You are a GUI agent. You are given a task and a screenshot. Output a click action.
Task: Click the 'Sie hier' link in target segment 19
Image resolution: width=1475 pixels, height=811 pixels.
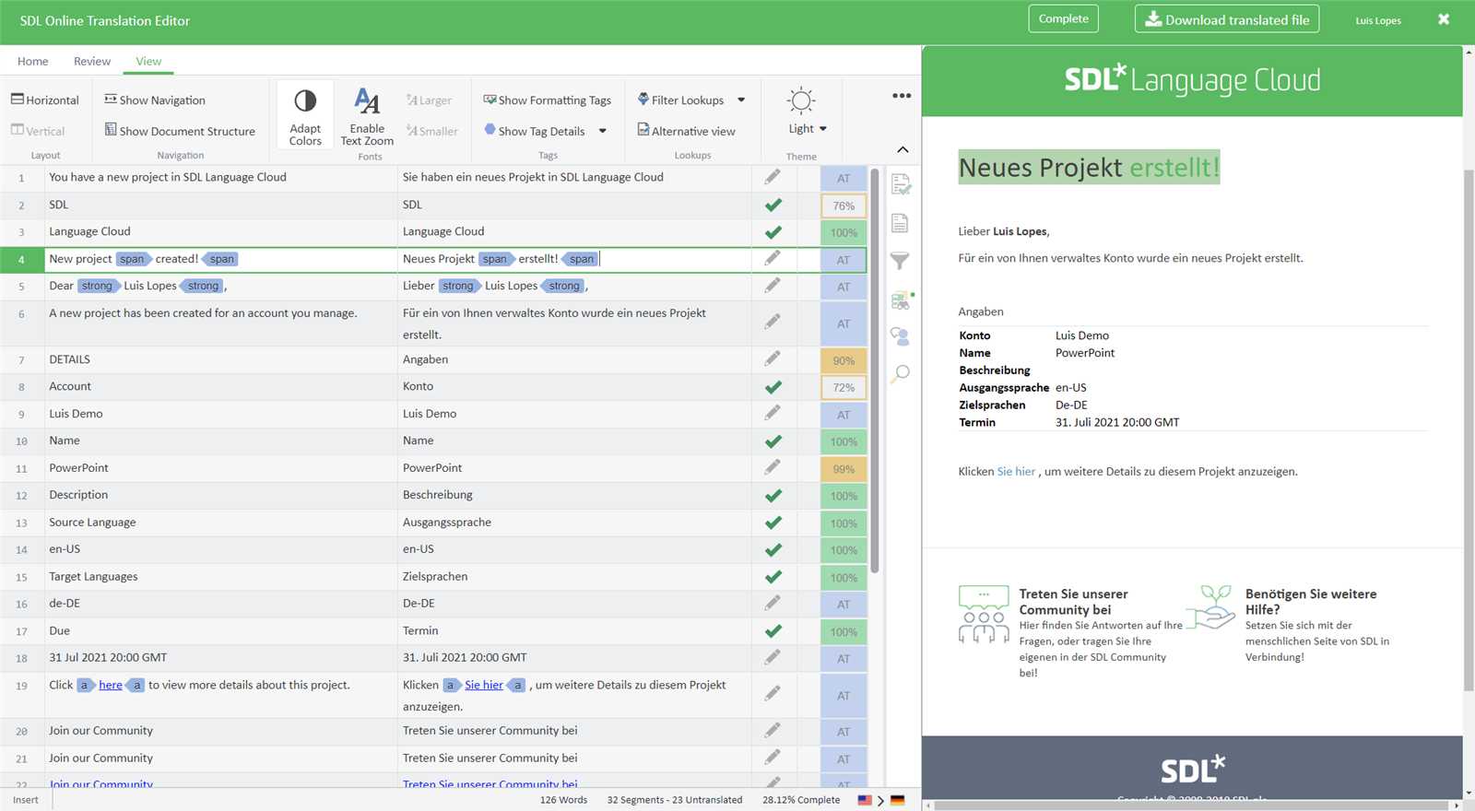484,685
